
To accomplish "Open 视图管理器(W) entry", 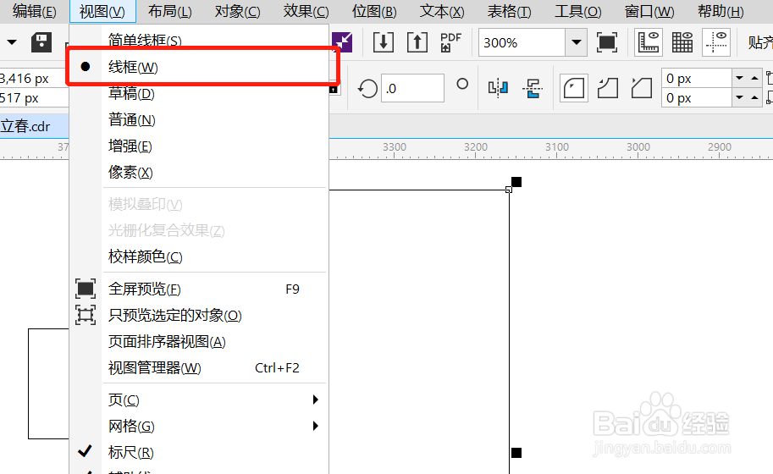I will [x=199, y=367].
